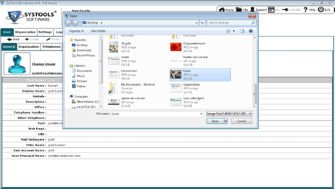
Task: Click the dialog forward navigation arrow
Action: (x=75, y=22)
